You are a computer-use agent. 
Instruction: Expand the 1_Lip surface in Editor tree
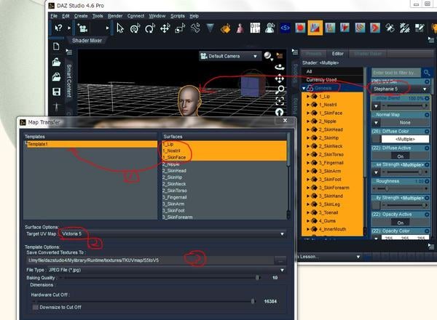pos(308,97)
